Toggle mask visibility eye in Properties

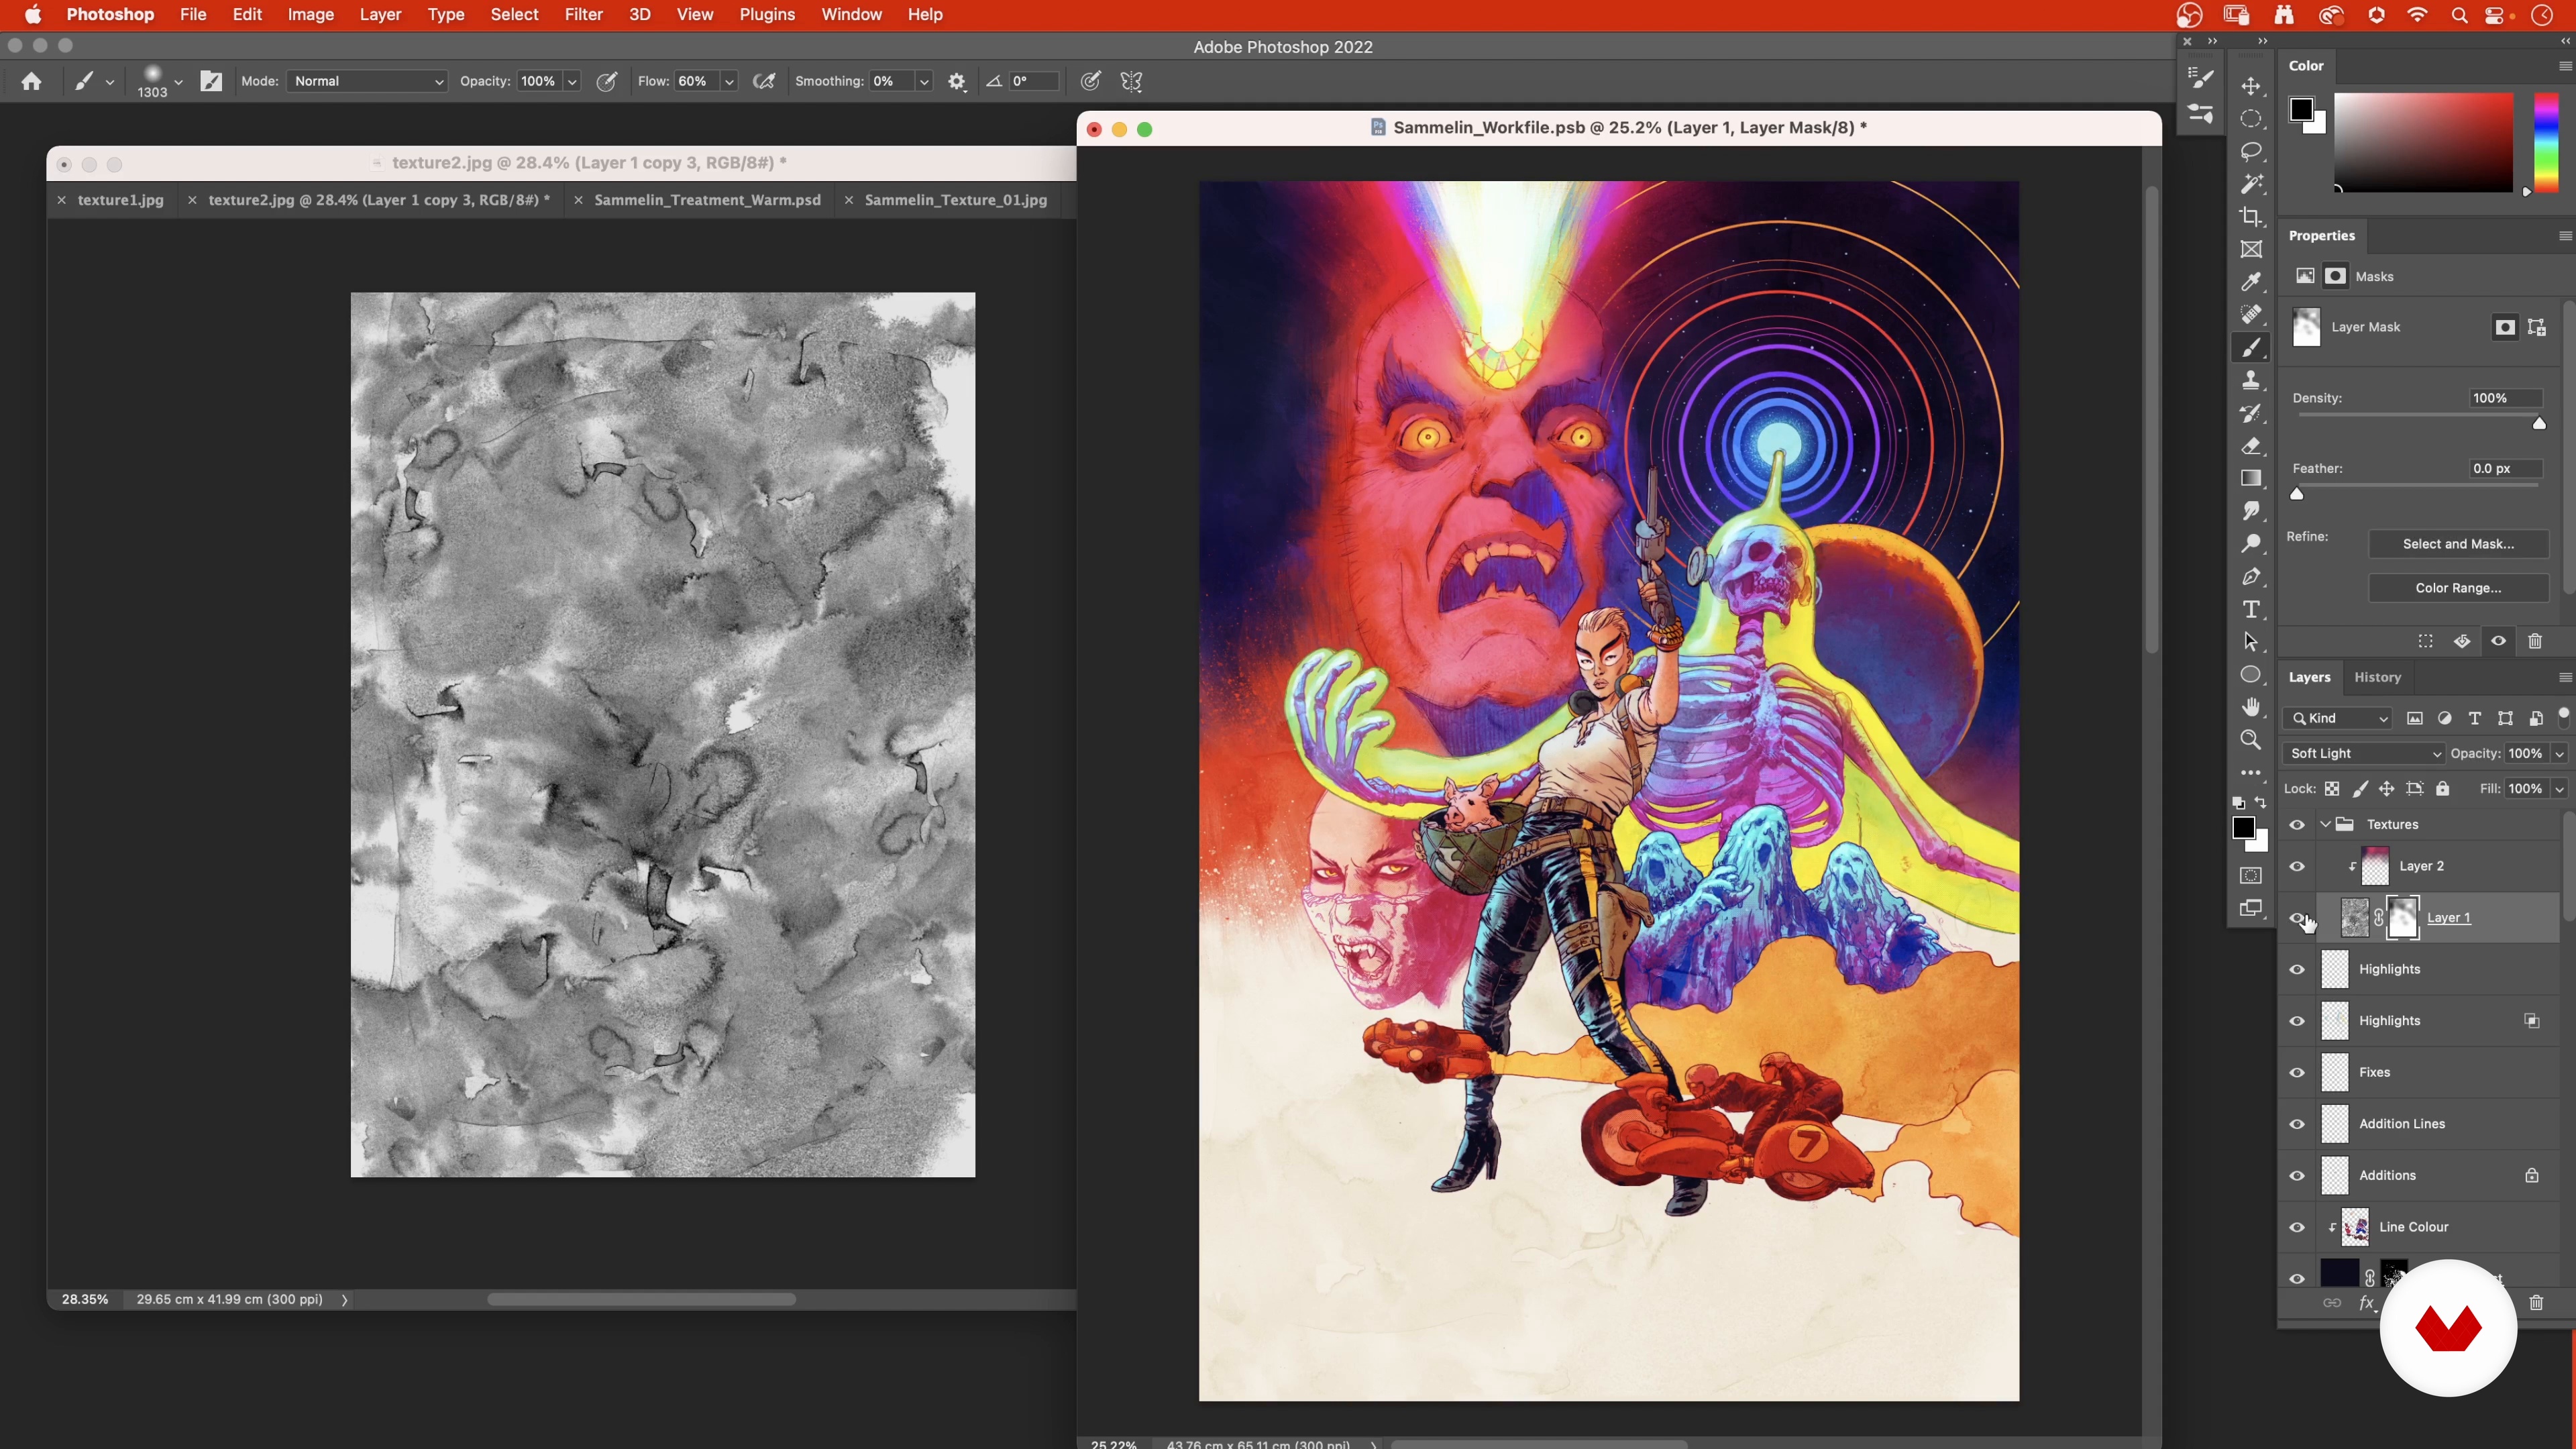coord(2498,641)
